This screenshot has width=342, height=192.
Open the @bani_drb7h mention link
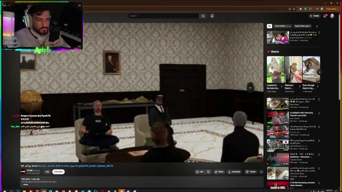coord(105,166)
